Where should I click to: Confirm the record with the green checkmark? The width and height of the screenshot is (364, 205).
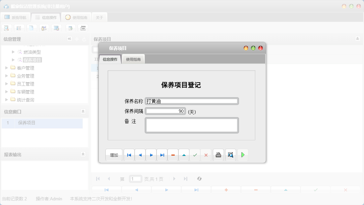(x=195, y=155)
